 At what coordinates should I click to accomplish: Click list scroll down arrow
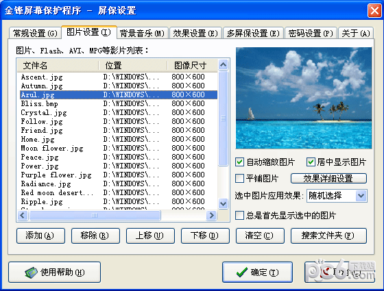[x=223, y=203]
